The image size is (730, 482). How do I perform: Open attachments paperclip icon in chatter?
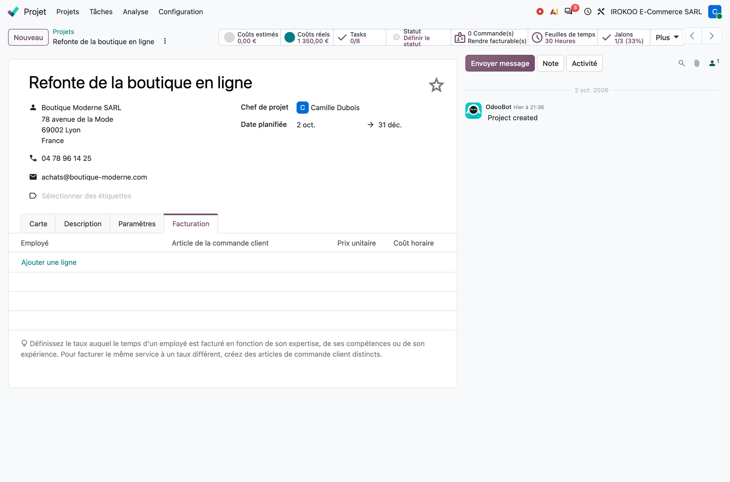697,63
